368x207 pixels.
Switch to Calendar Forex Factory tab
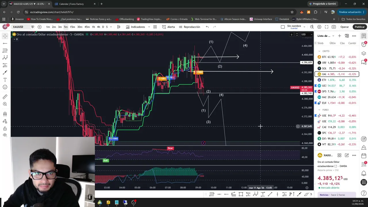(x=75, y=4)
